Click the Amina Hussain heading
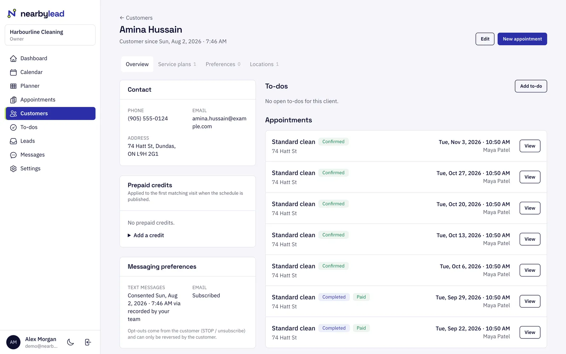This screenshot has width=566, height=354. tap(151, 29)
